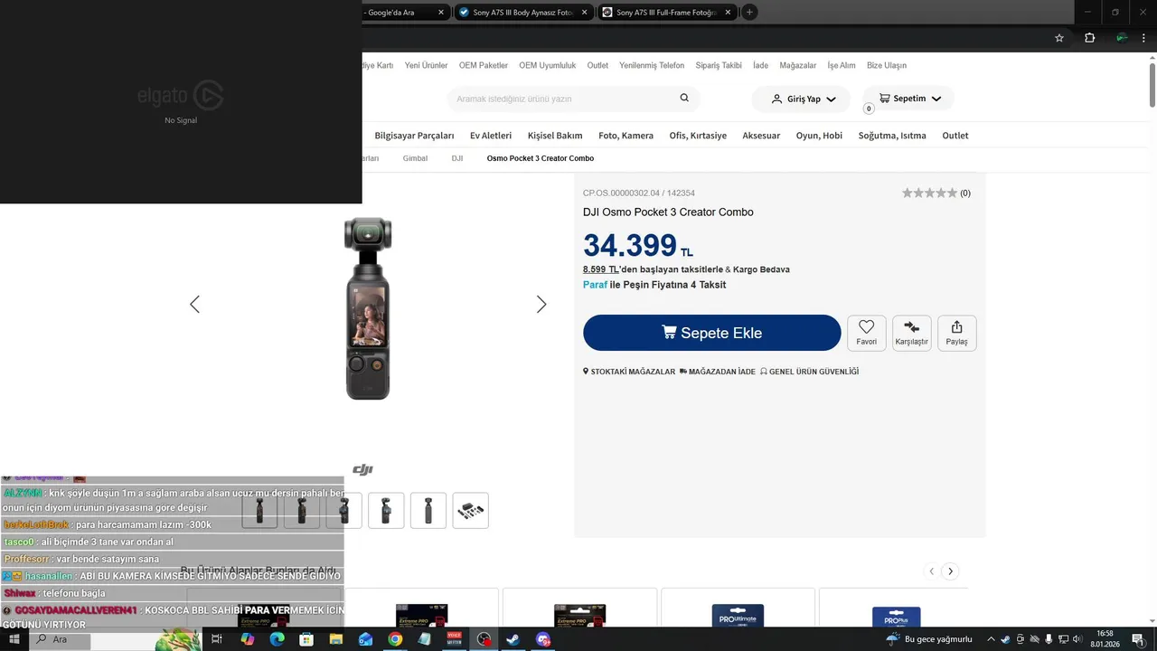Switch to Google Chrome in the taskbar
Screen dimensions: 1157x651
click(395, 639)
